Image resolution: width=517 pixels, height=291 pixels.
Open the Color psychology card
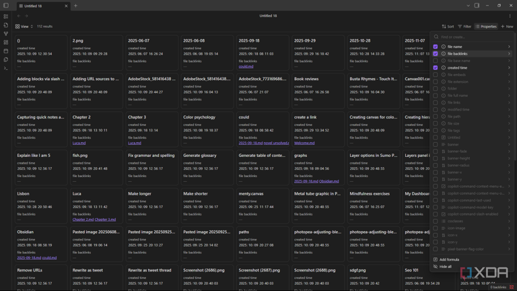(207, 129)
